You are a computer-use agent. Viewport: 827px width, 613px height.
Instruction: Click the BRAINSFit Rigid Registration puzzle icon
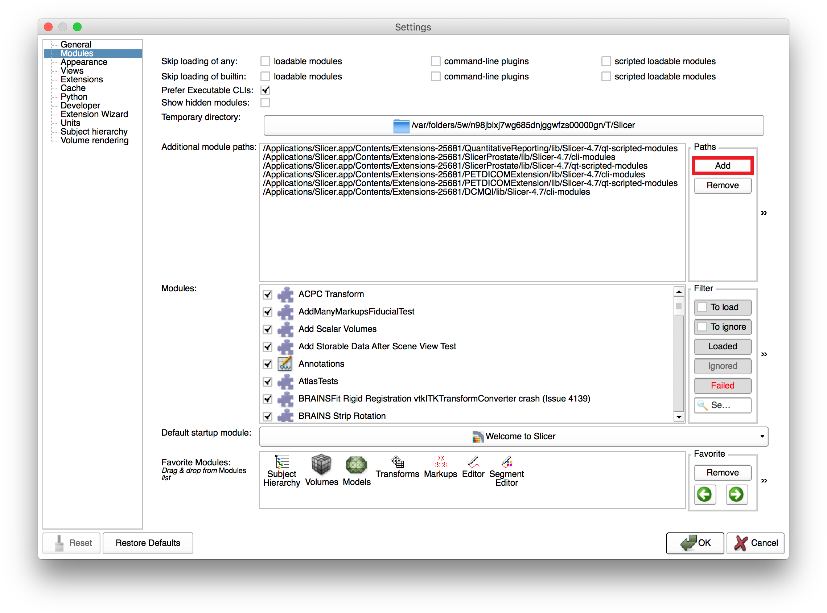coord(285,399)
